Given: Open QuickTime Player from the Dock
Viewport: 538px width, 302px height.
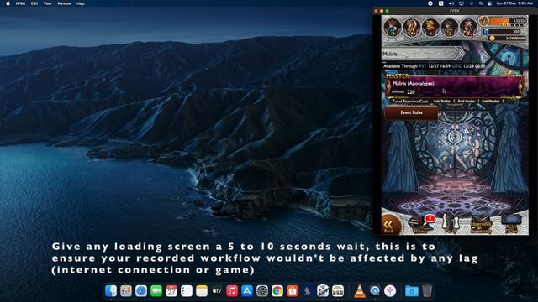Looking at the screenshot, I should 375,291.
